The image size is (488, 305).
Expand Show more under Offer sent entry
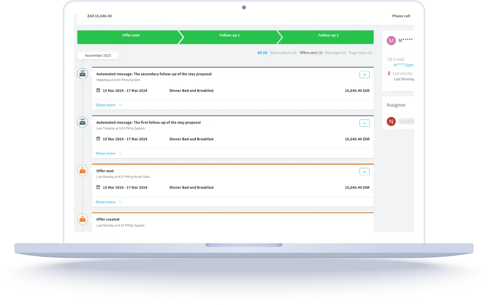pyautogui.click(x=108, y=202)
